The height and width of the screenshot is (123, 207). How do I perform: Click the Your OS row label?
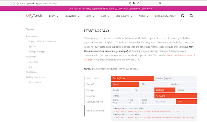(x=90, y=84)
